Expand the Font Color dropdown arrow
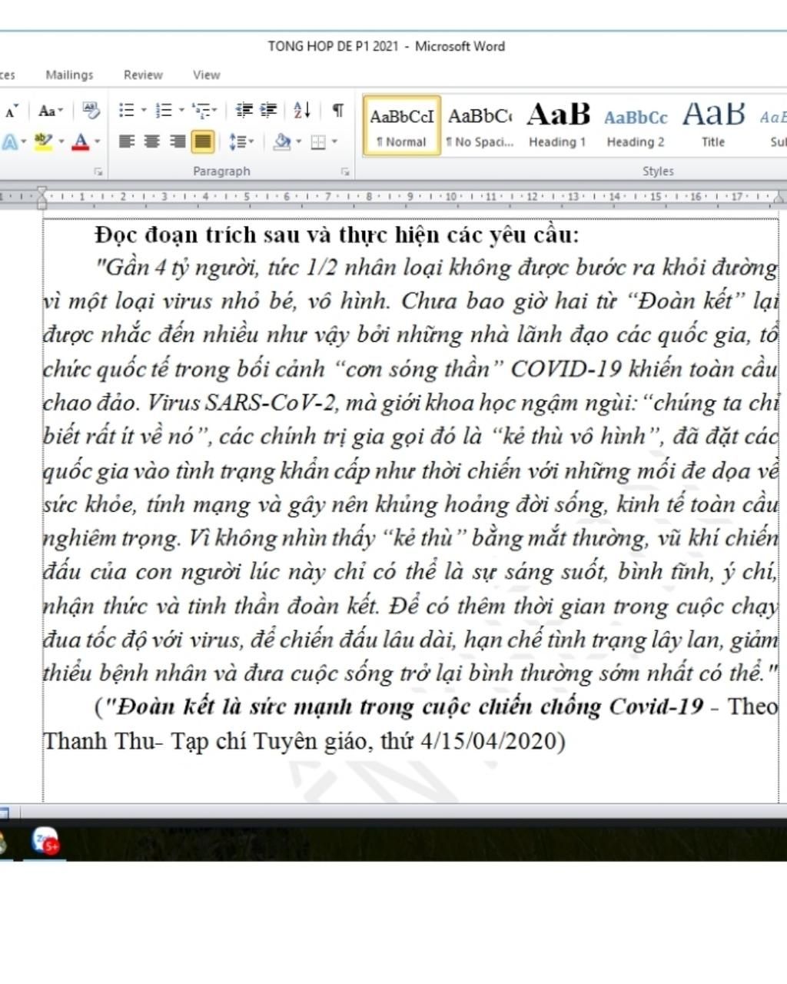 coord(98,142)
